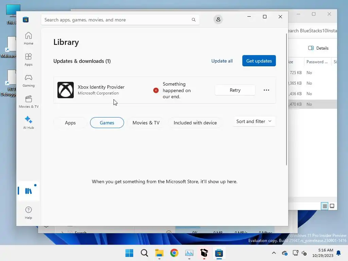The height and width of the screenshot is (261, 348).
Task: Click Xbox Identity Provider title text
Action: tap(101, 87)
